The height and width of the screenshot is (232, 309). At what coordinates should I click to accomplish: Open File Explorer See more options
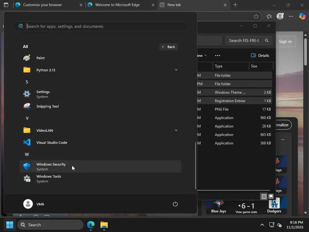click(217, 56)
